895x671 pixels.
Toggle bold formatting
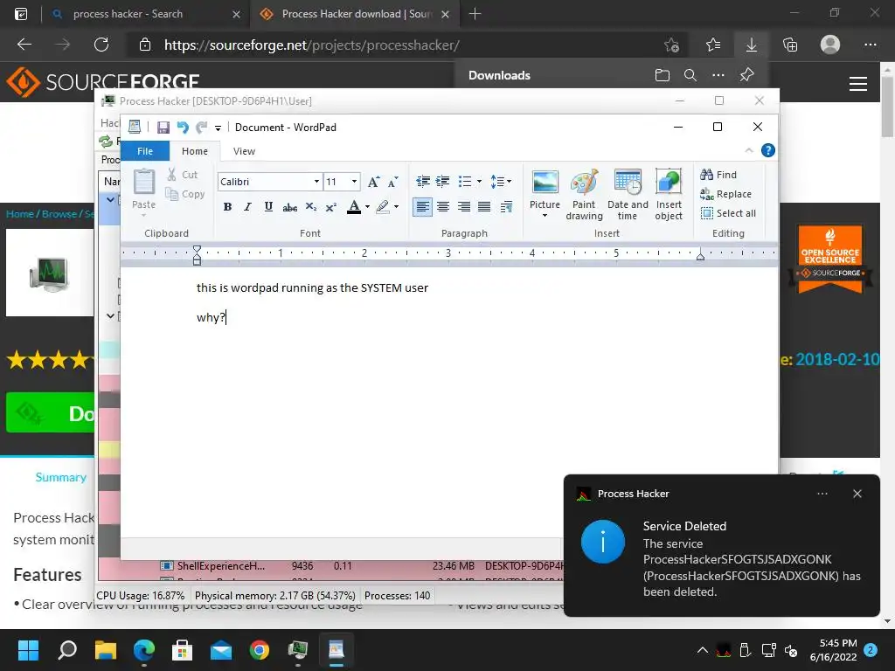(227, 206)
